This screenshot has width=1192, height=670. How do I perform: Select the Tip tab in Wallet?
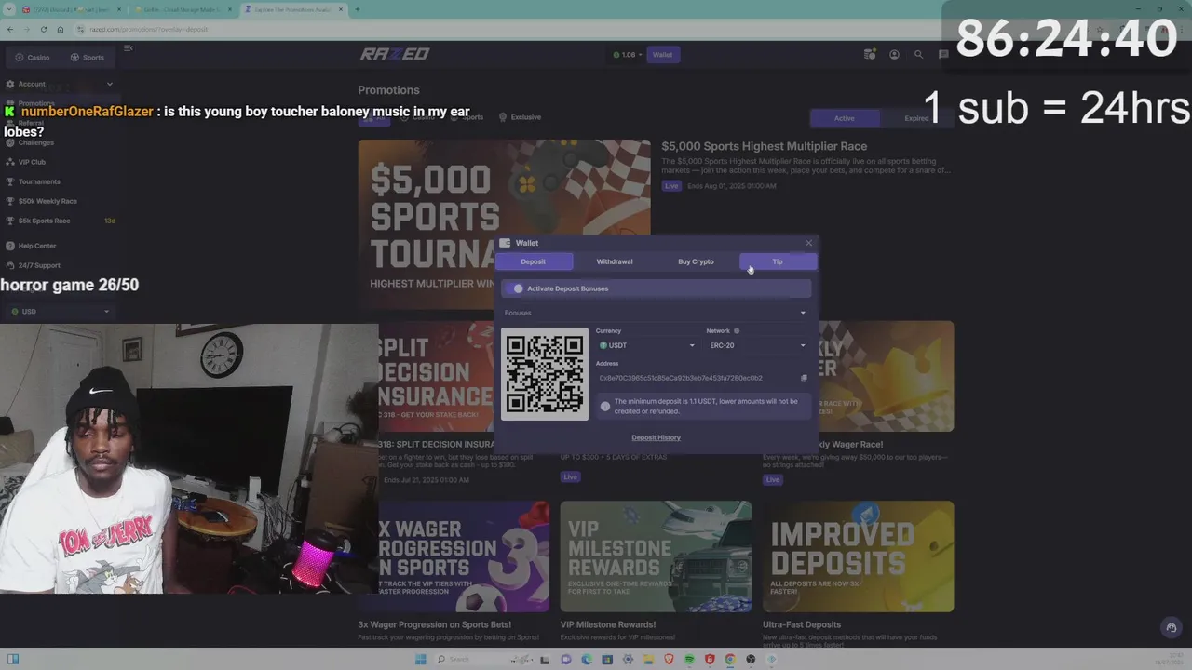tap(778, 261)
